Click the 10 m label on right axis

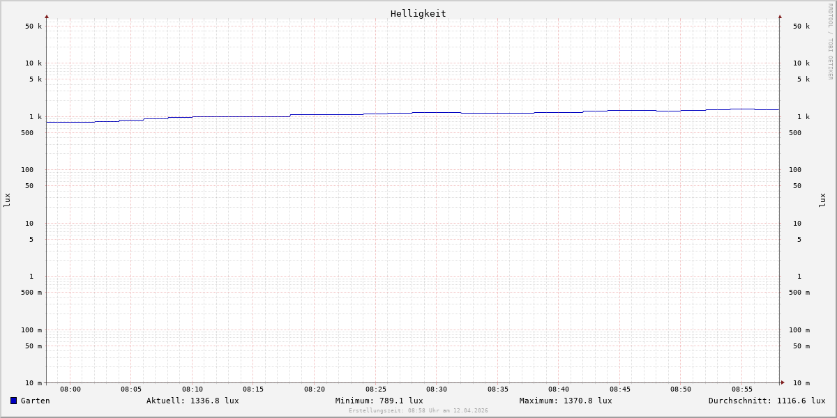[x=801, y=382]
